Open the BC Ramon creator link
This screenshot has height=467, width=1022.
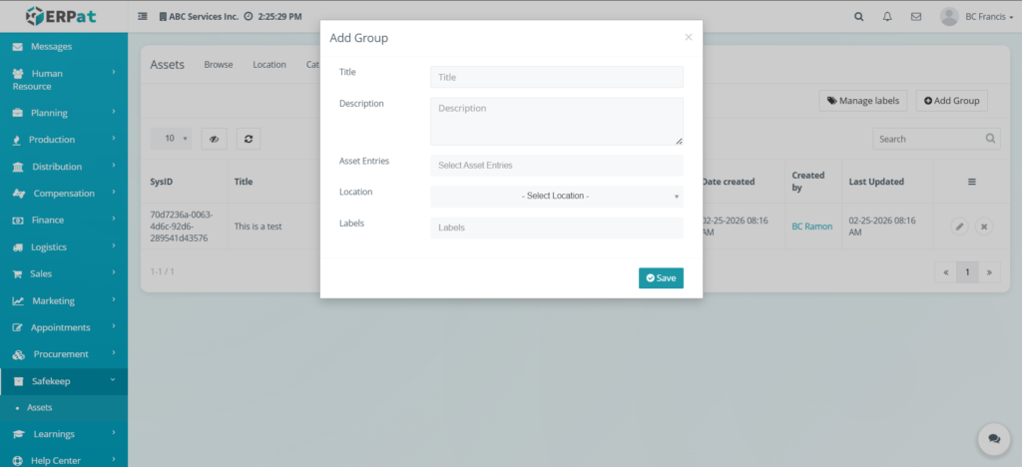click(812, 227)
